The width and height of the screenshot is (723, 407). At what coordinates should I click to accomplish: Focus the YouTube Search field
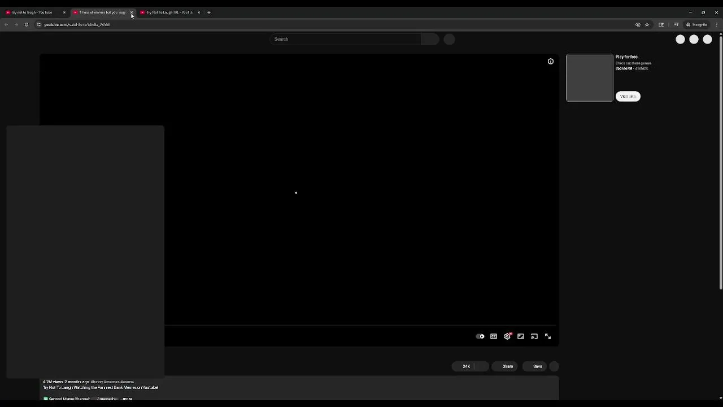(x=346, y=39)
